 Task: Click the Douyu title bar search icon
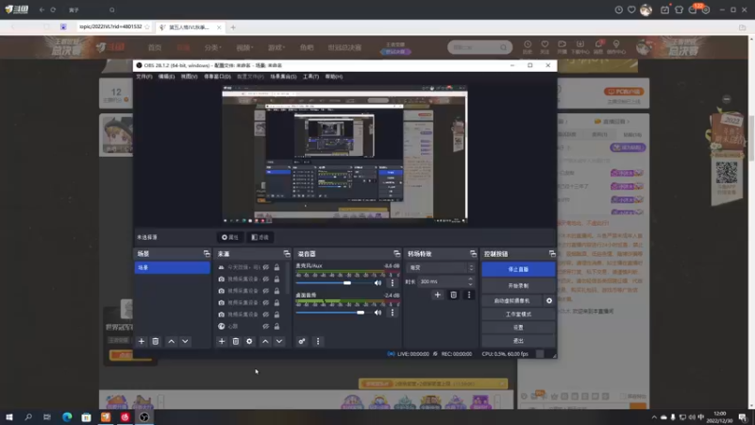(111, 9)
